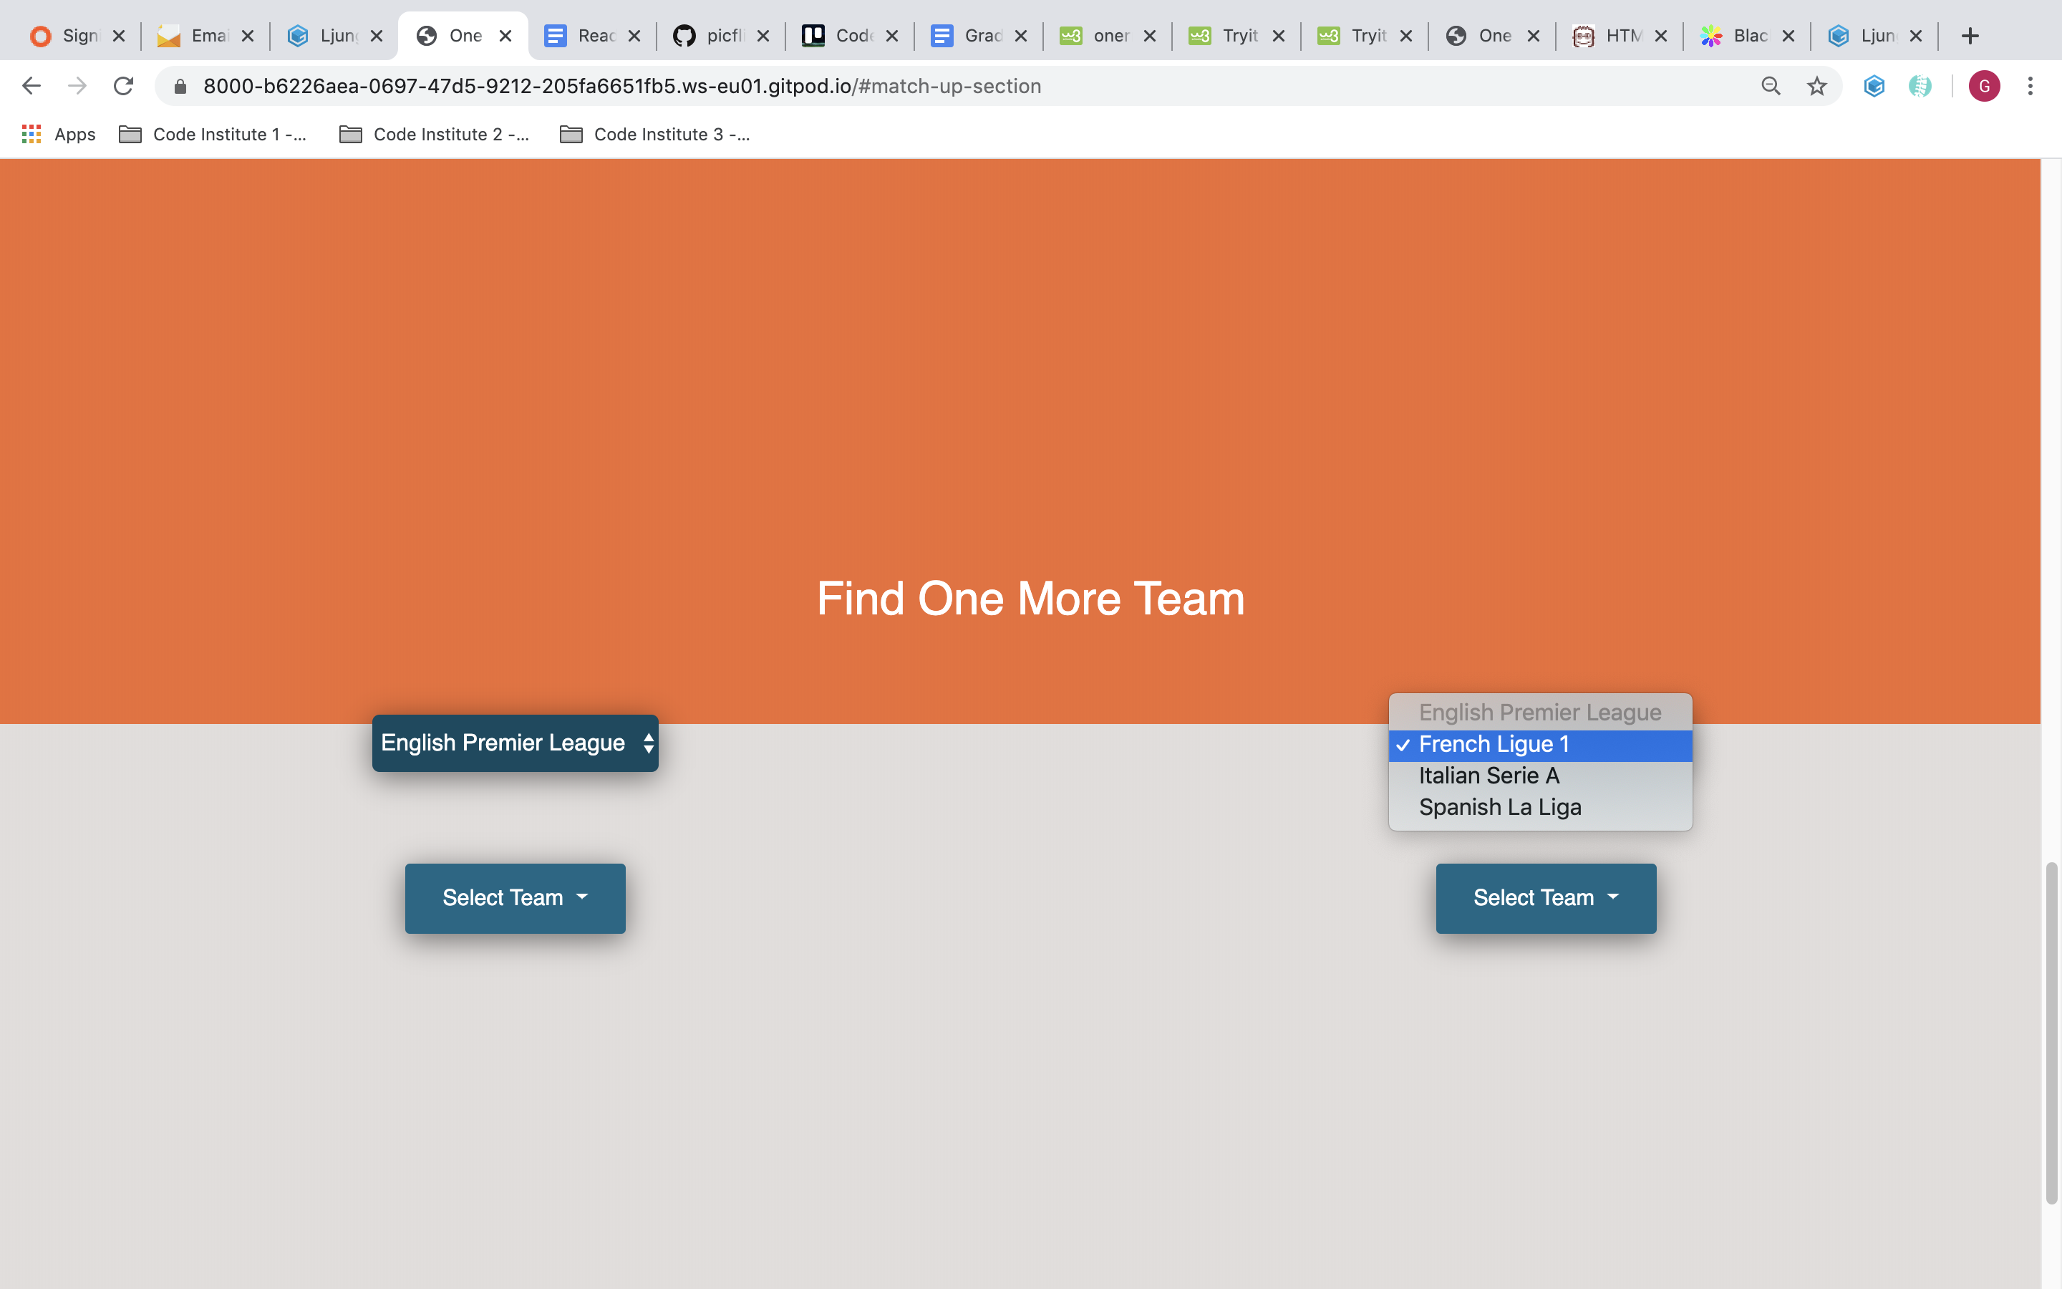The height and width of the screenshot is (1289, 2062).
Task: Click the page reload icon
Action: tap(126, 86)
